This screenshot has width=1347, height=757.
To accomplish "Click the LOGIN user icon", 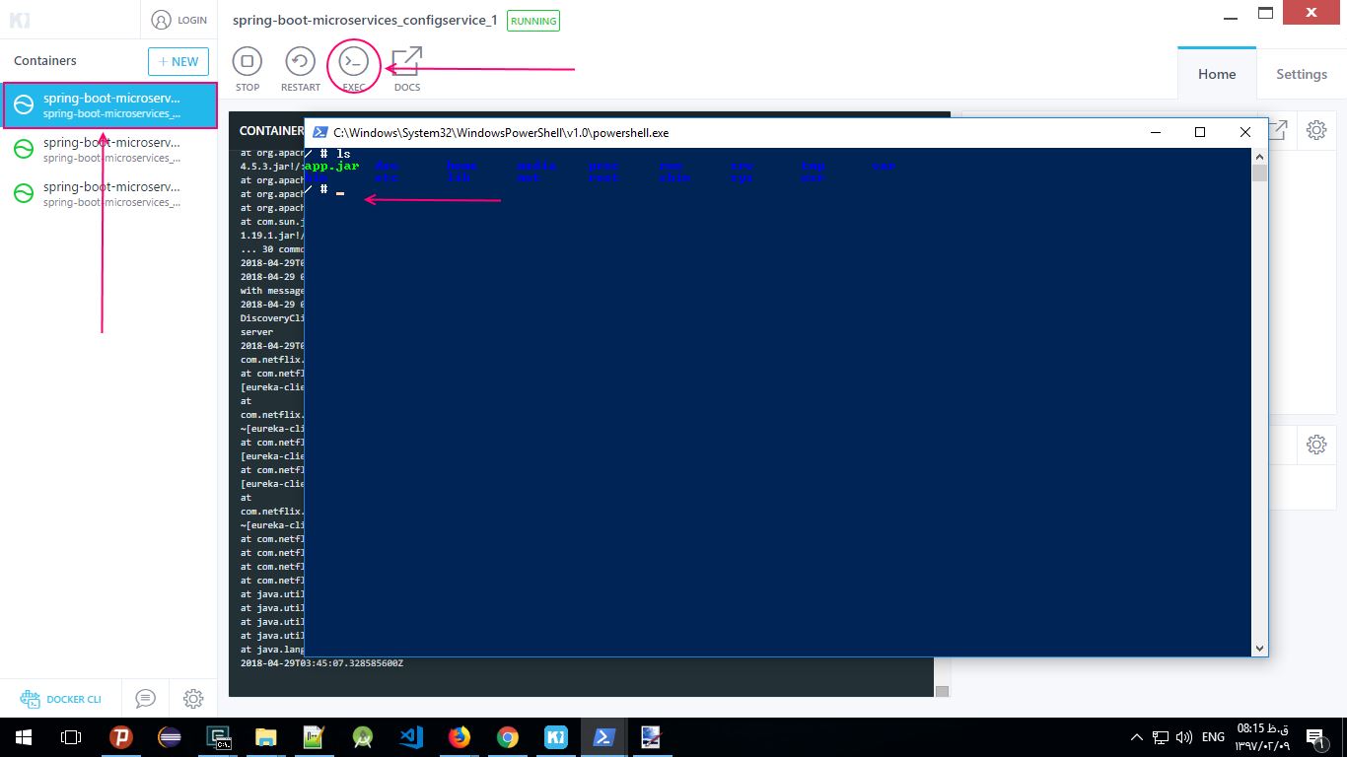I will (x=162, y=20).
